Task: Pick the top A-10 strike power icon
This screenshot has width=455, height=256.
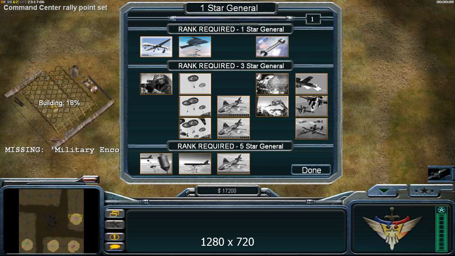Action: click(x=311, y=84)
